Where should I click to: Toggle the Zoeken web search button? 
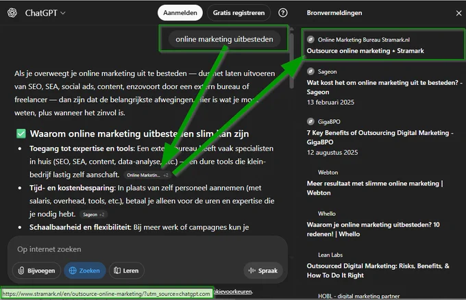[85, 271]
